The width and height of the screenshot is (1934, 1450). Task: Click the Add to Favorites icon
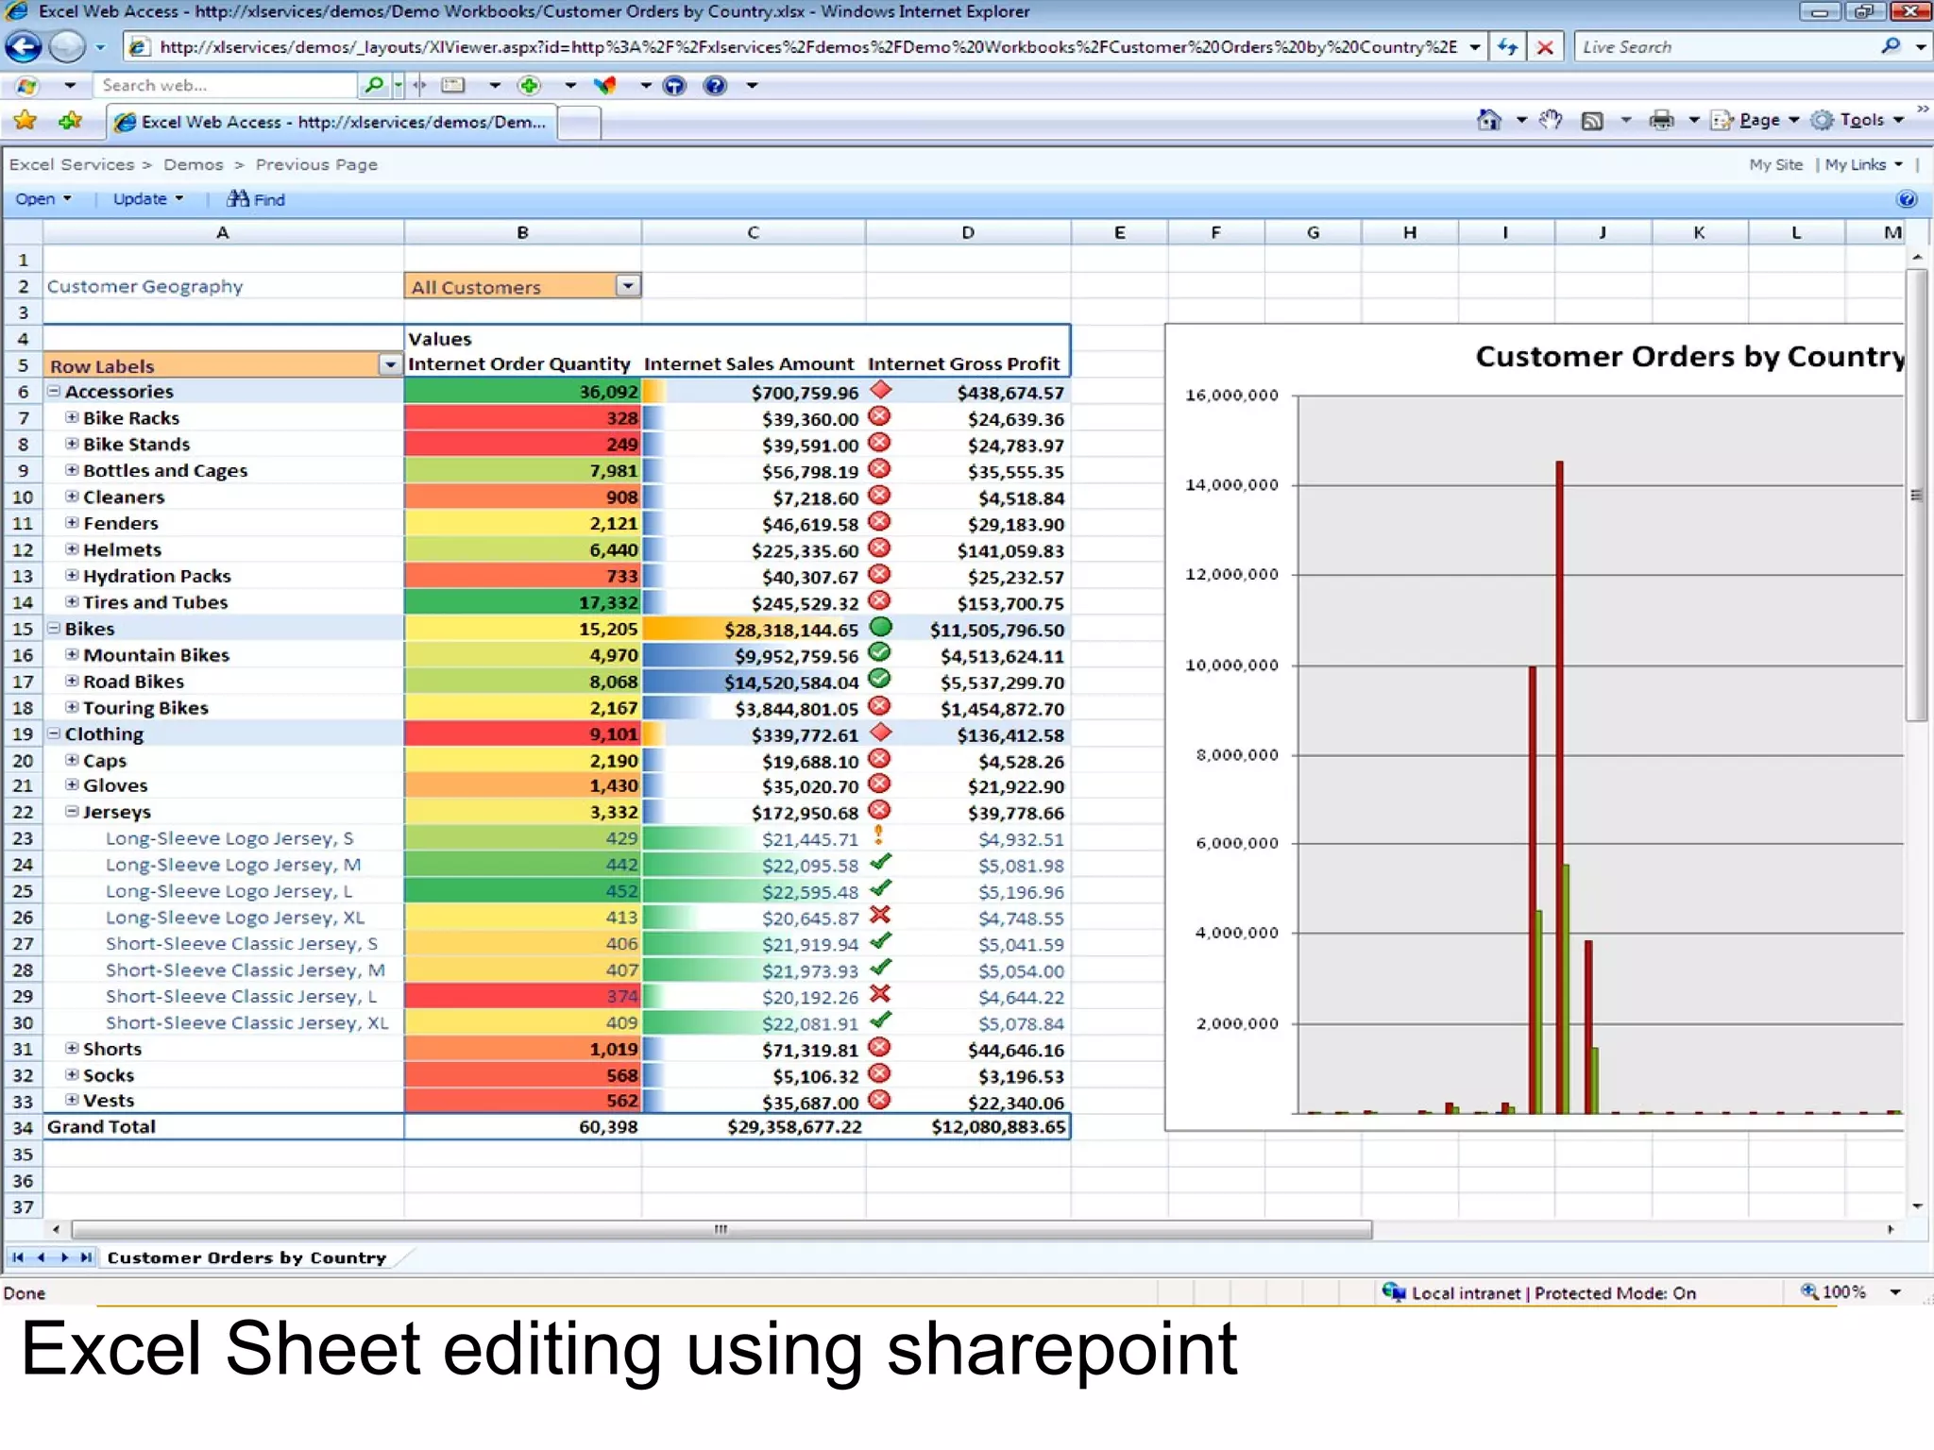pyautogui.click(x=70, y=121)
